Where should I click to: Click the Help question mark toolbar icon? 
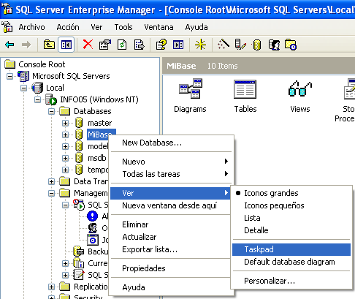coord(161,45)
